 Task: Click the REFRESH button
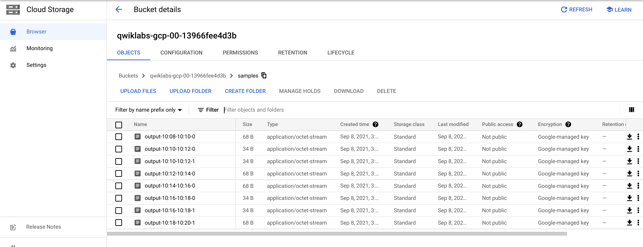coord(577,10)
